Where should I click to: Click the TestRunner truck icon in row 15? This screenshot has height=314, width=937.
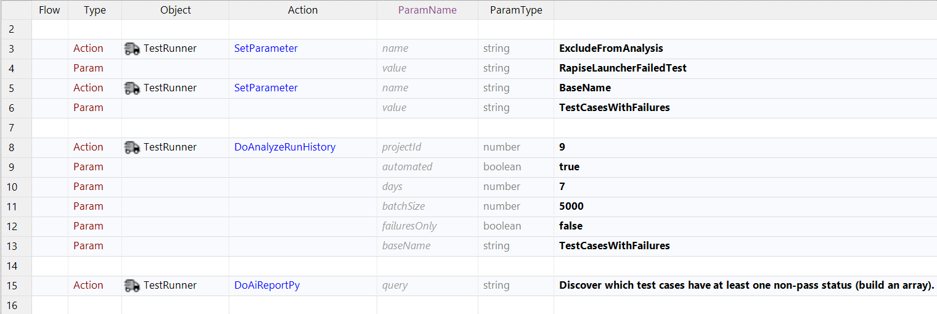[x=132, y=286]
